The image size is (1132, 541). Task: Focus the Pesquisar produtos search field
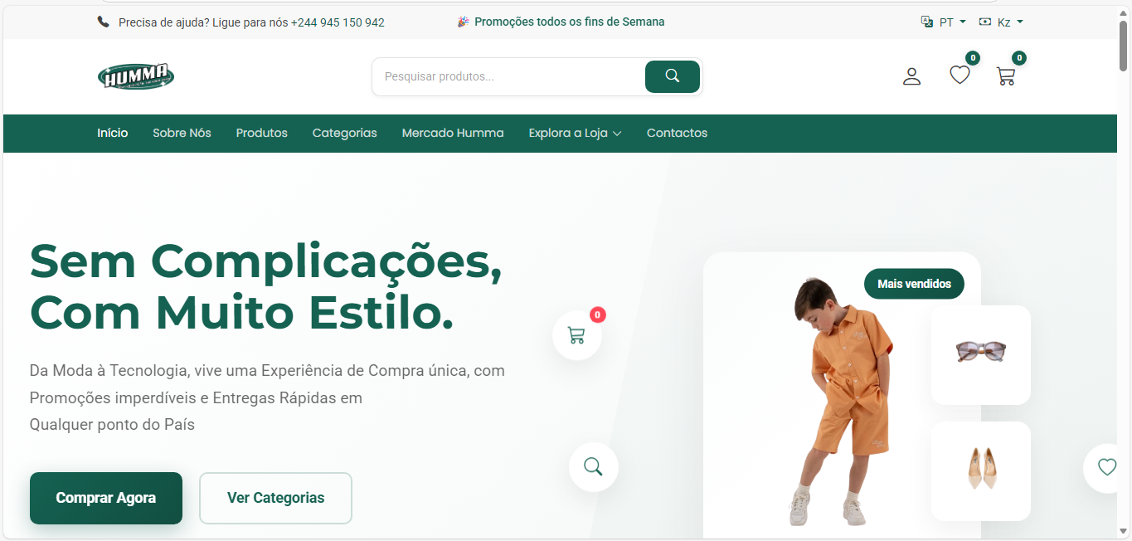[x=509, y=76]
